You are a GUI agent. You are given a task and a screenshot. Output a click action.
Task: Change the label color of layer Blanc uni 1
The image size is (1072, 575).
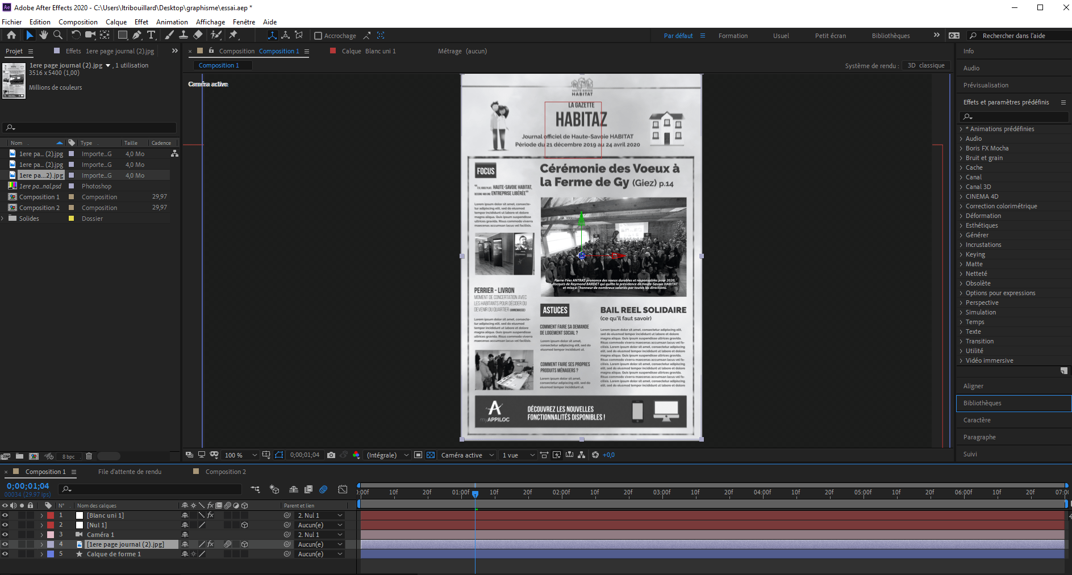click(51, 515)
